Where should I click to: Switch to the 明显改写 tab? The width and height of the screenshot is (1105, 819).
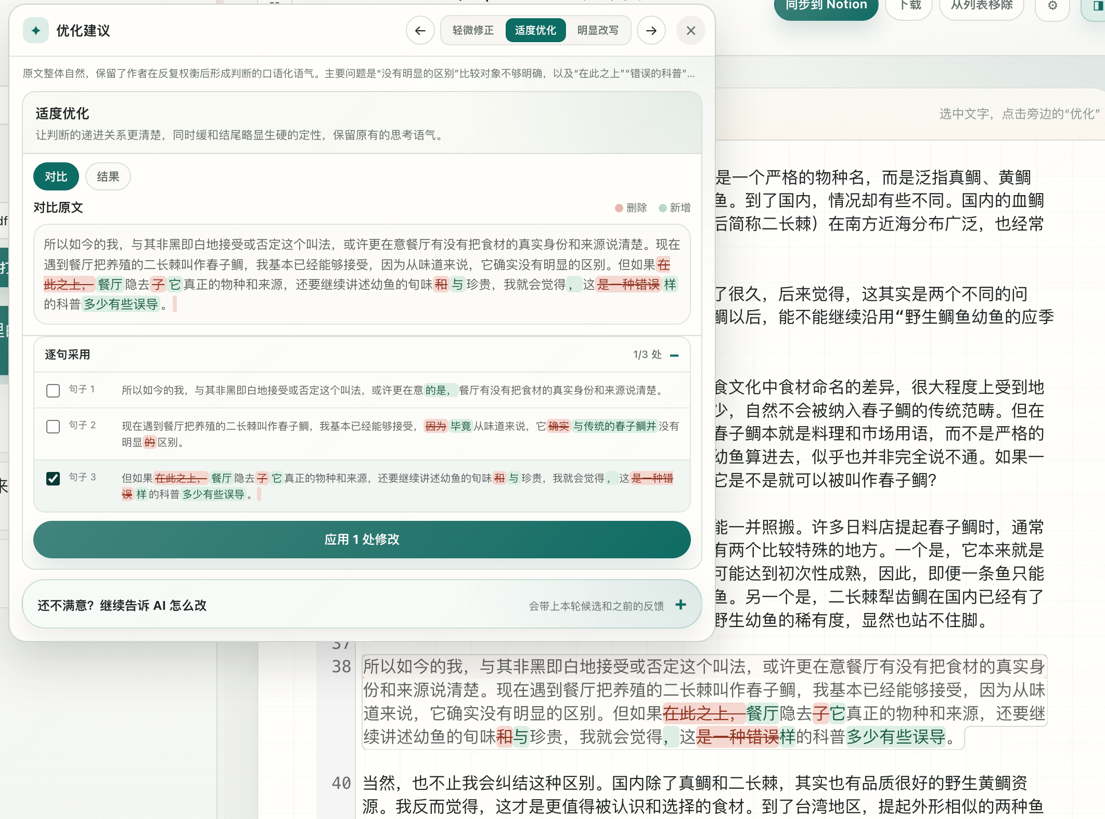click(x=598, y=31)
